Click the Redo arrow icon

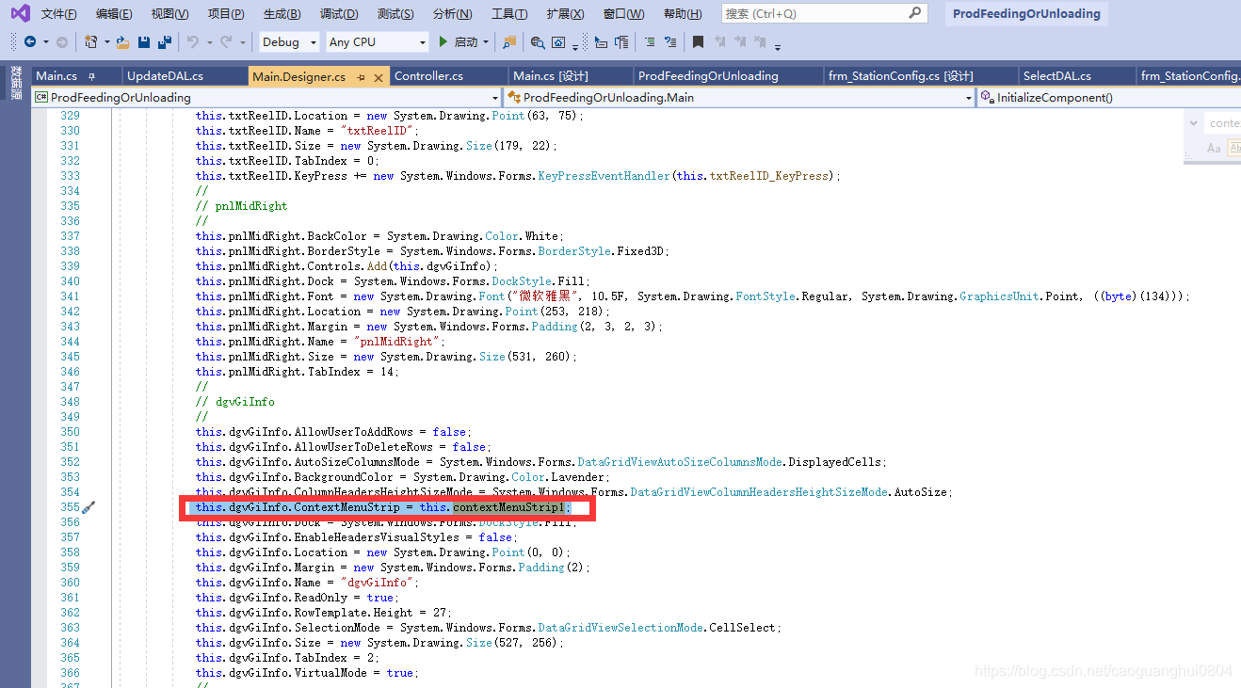(226, 42)
